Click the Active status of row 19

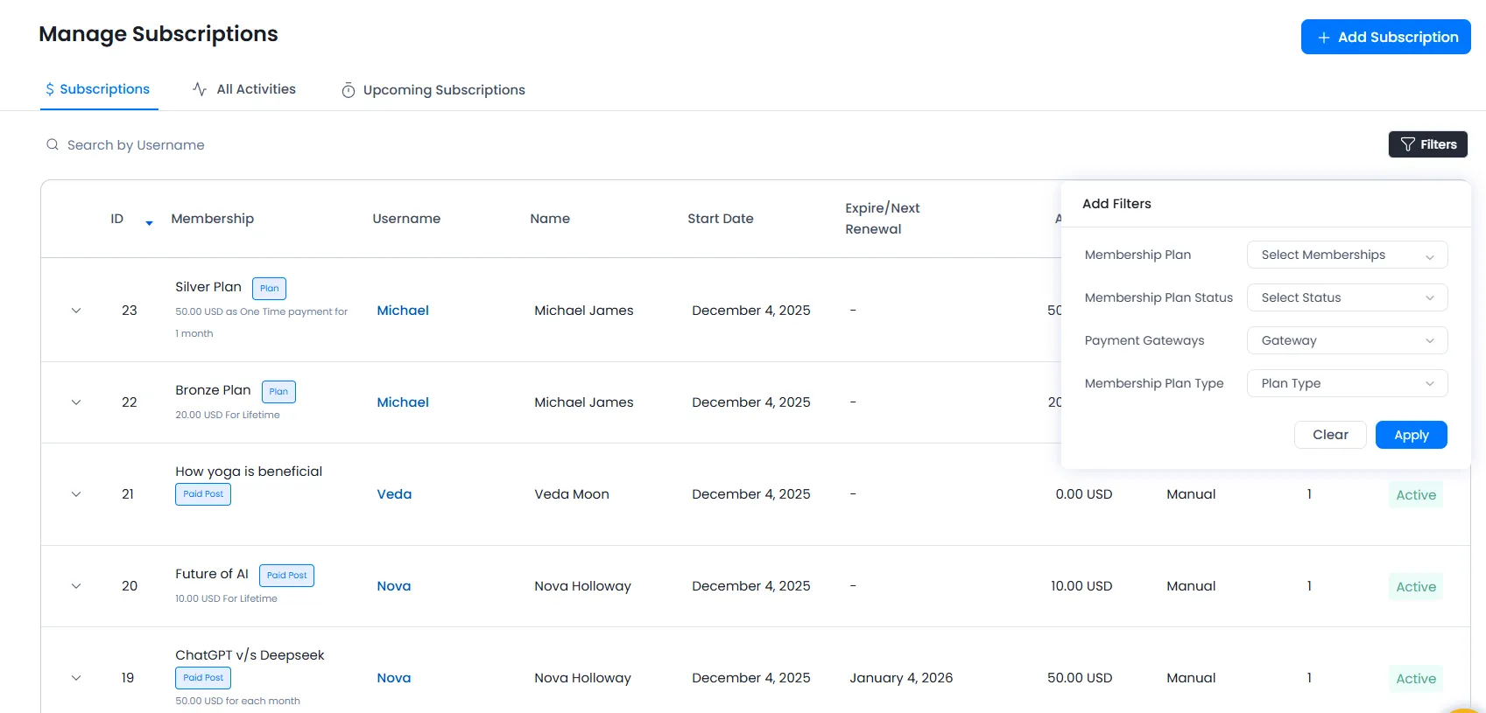[x=1416, y=679]
